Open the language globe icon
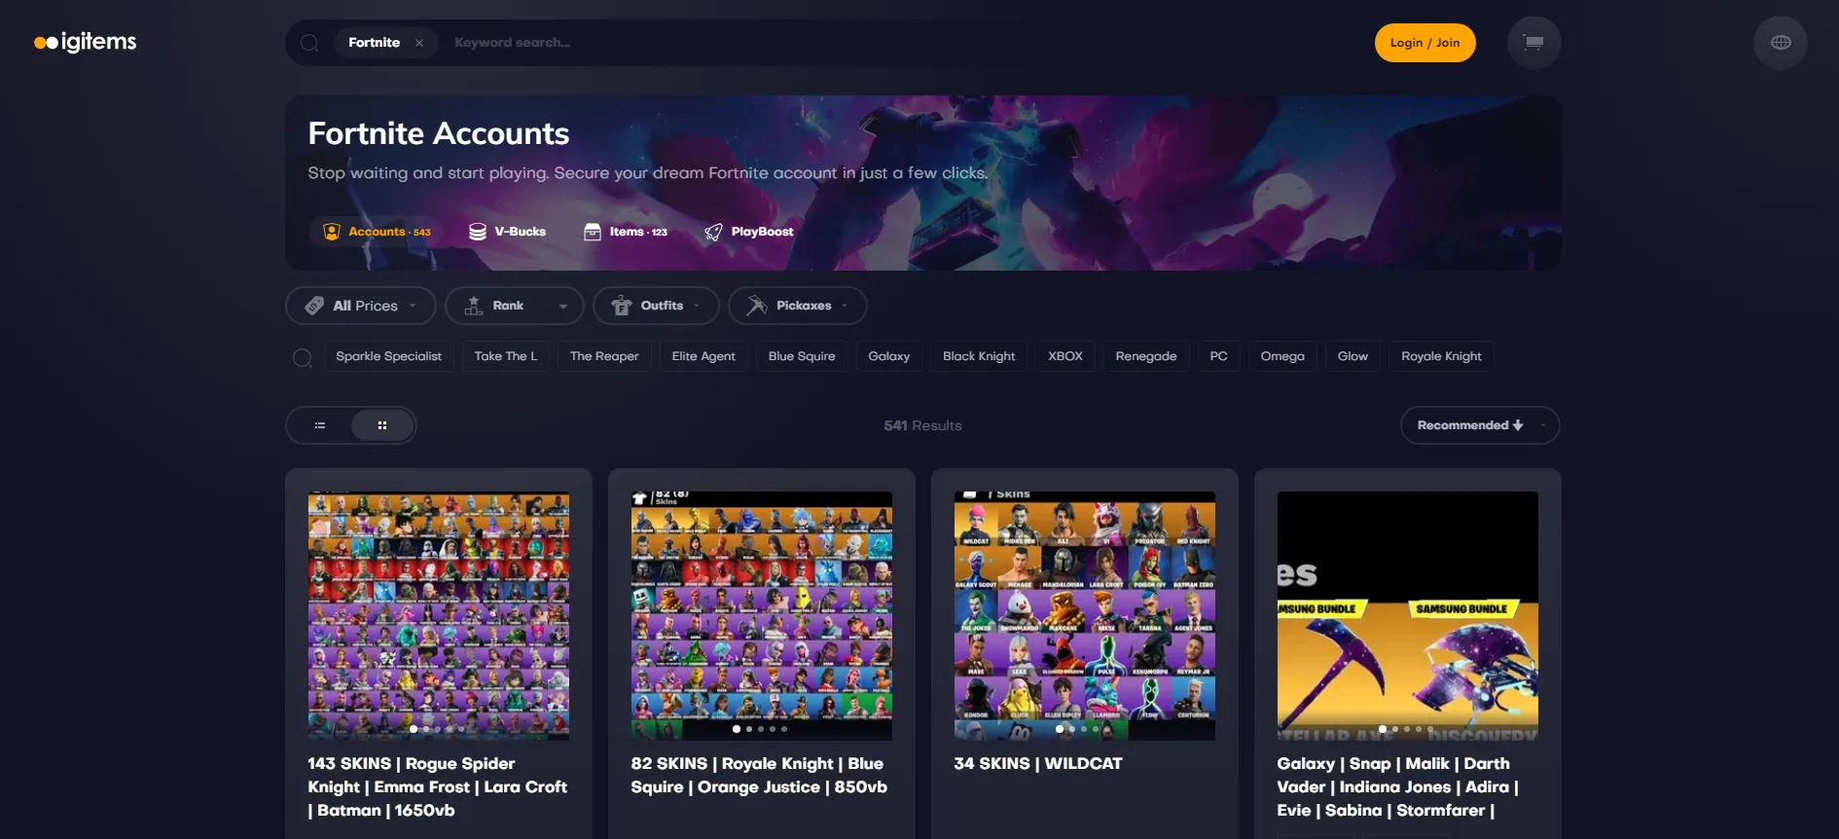The image size is (1839, 839). point(1781,43)
